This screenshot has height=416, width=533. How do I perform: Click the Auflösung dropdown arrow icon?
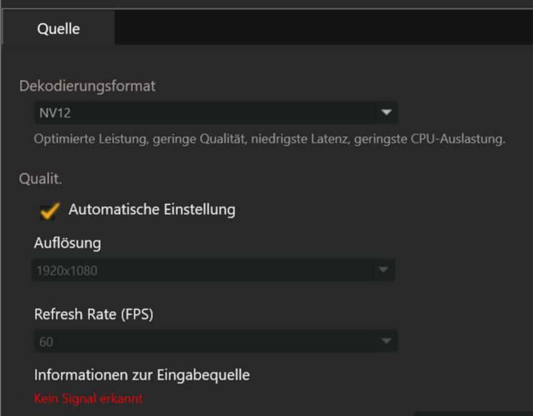point(383,270)
